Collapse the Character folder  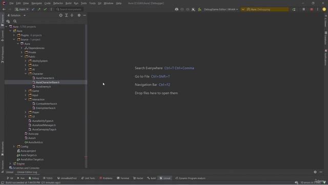[x=26, y=73]
